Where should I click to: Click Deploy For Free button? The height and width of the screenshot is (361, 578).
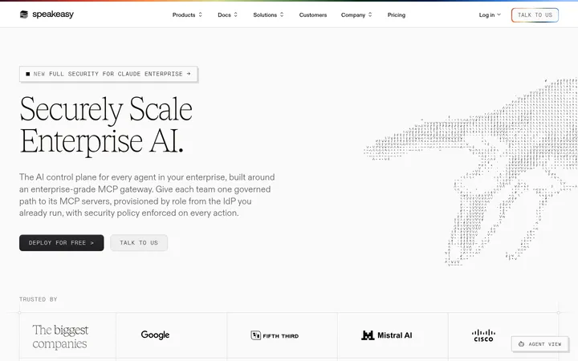point(62,243)
